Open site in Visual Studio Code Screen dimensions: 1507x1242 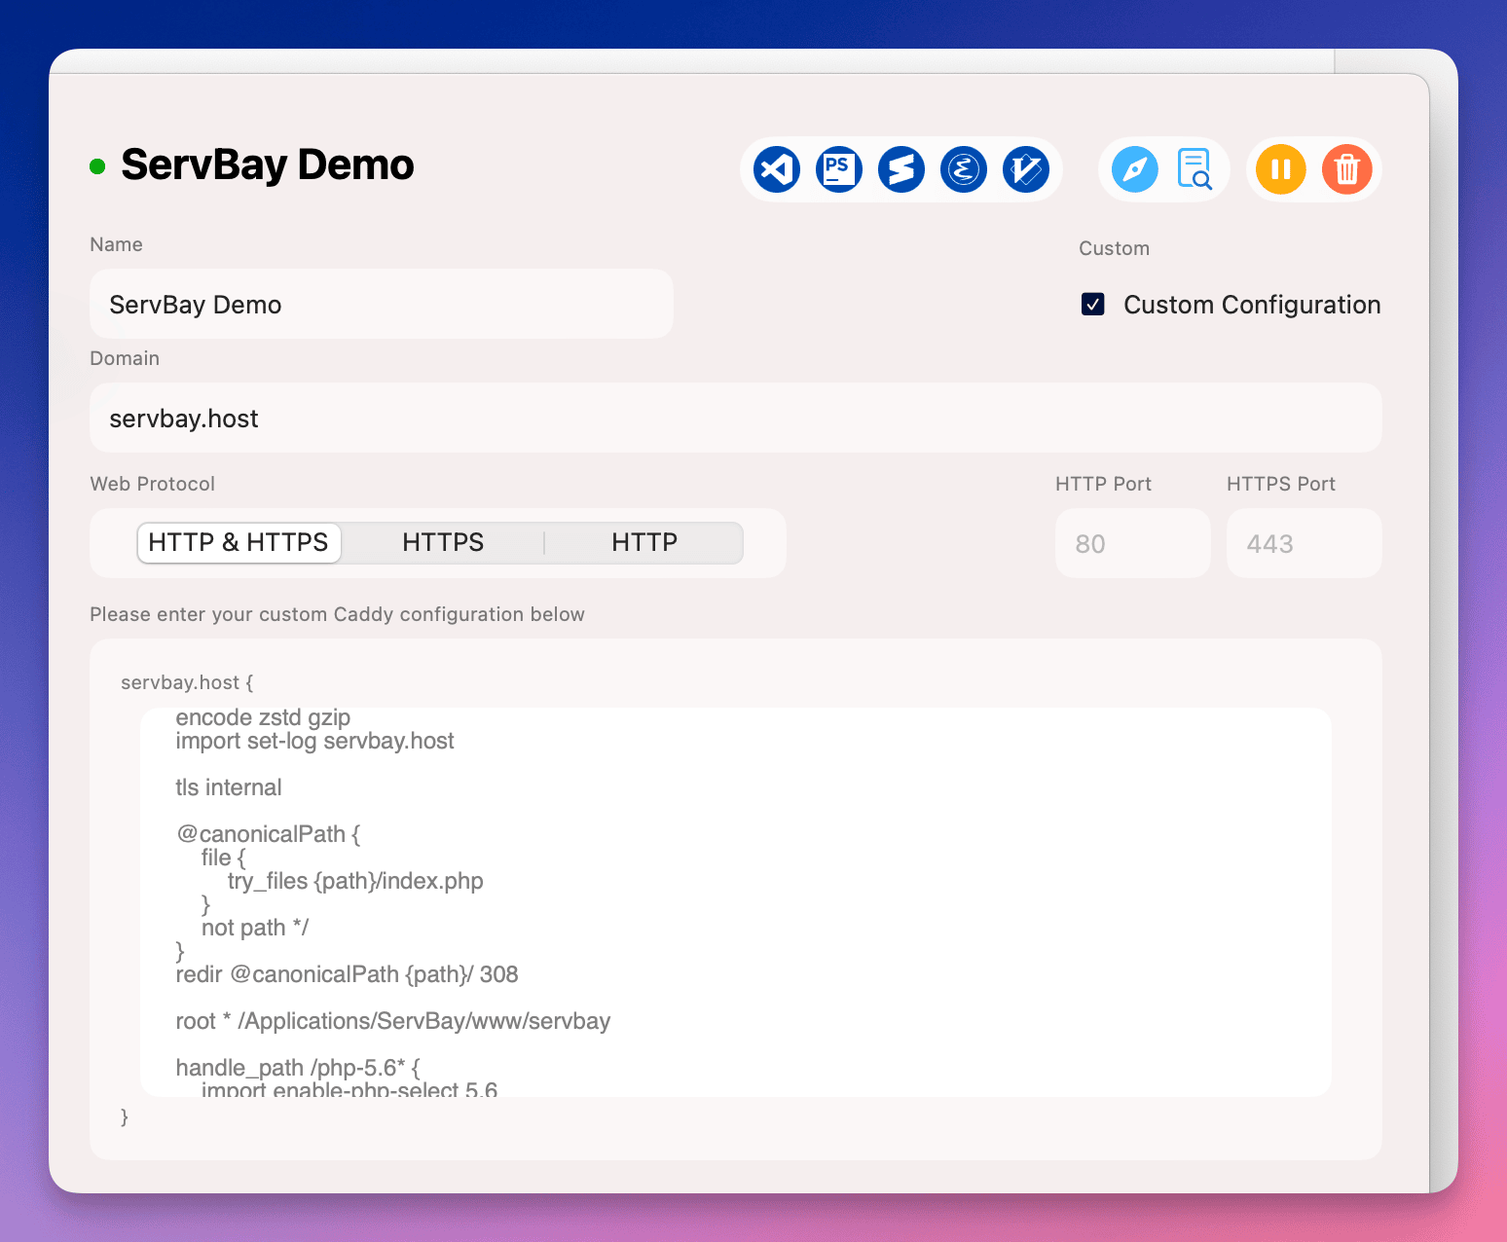pyautogui.click(x=777, y=169)
